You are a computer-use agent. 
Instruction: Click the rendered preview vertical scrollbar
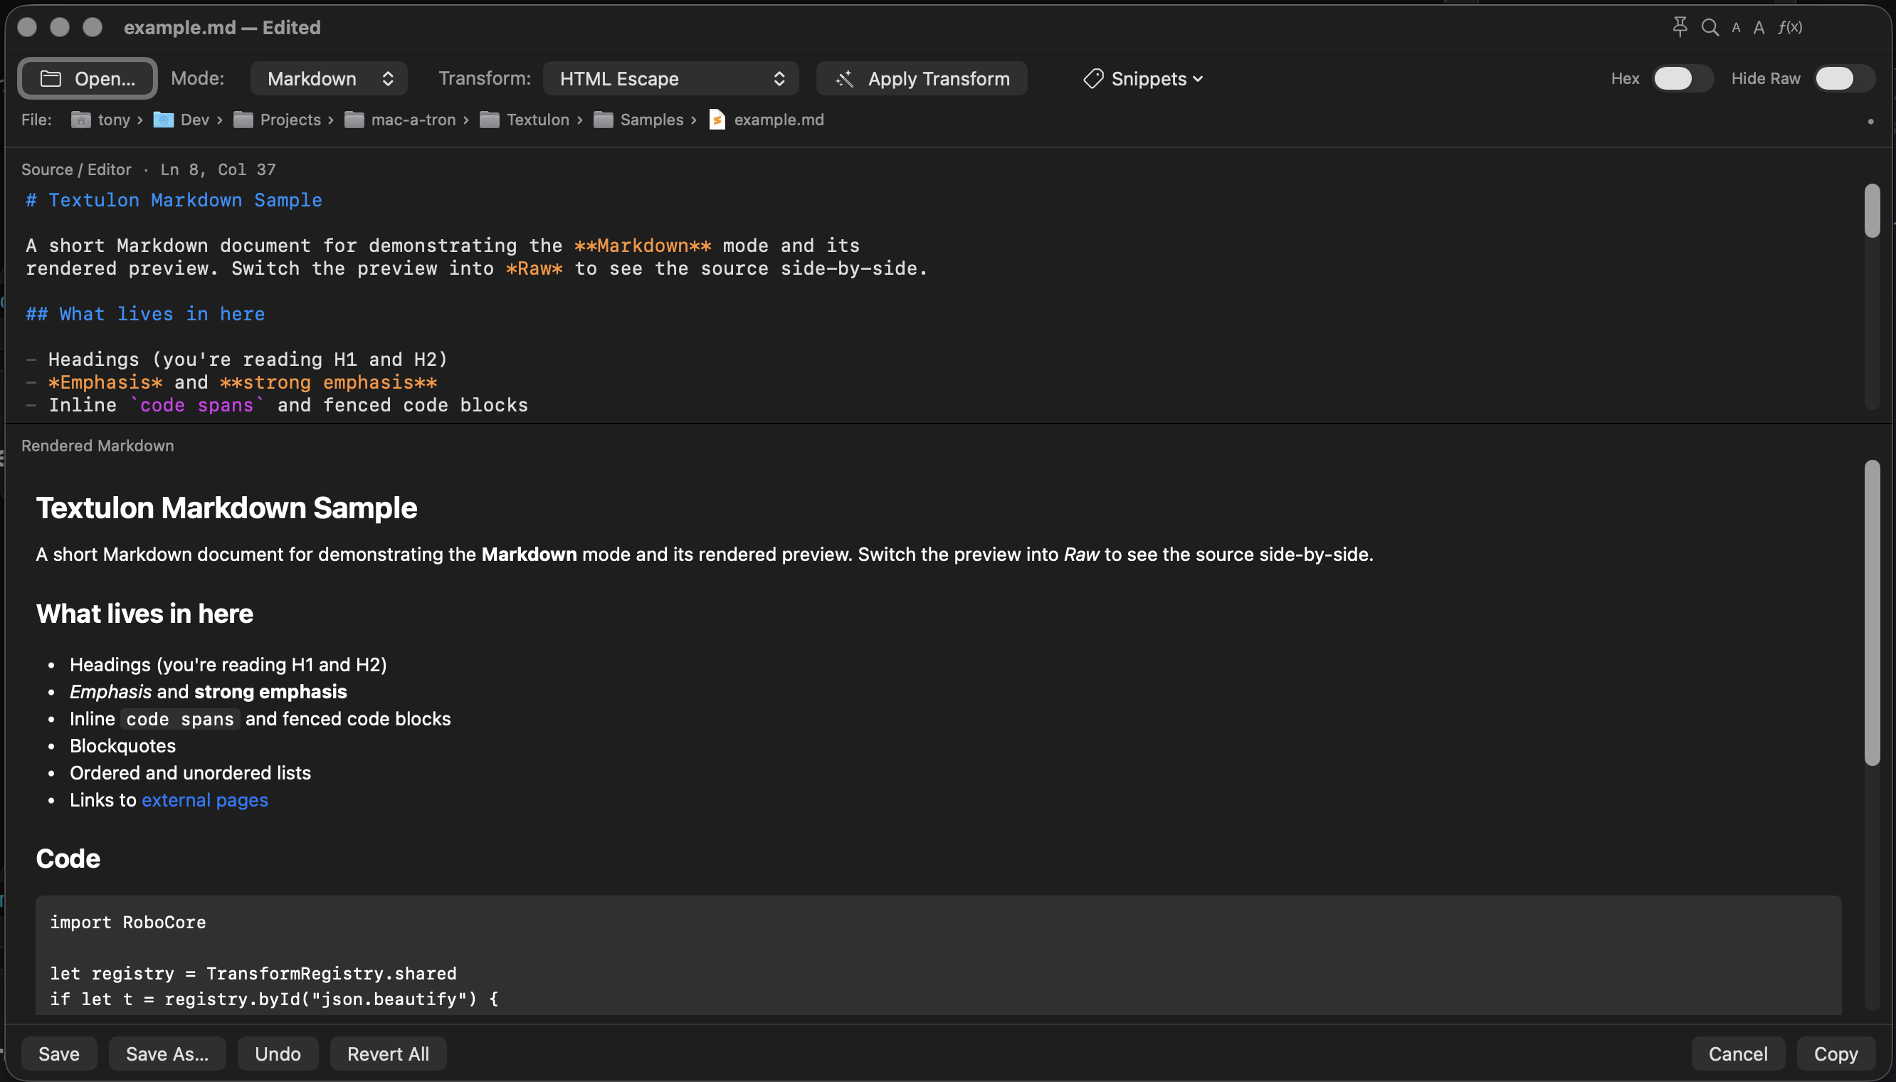click(1872, 613)
